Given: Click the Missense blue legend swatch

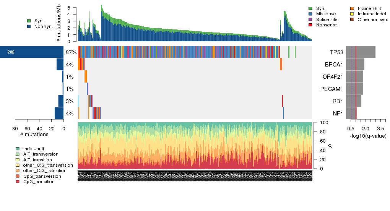Looking at the screenshot, I should point(310,14).
